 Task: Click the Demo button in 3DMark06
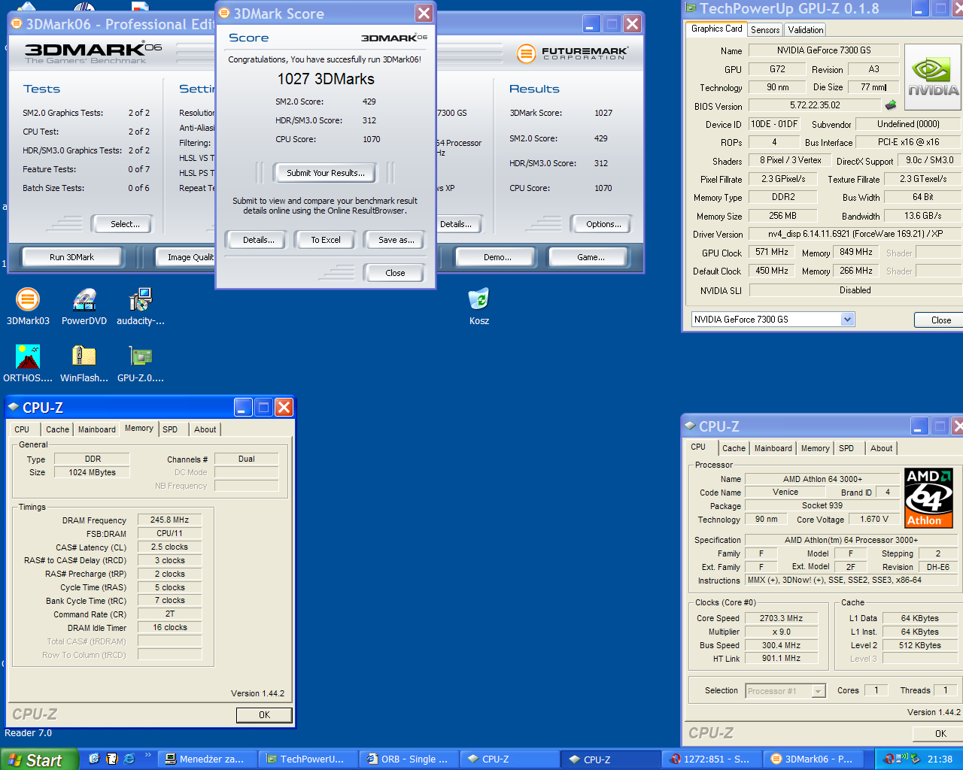point(497,257)
